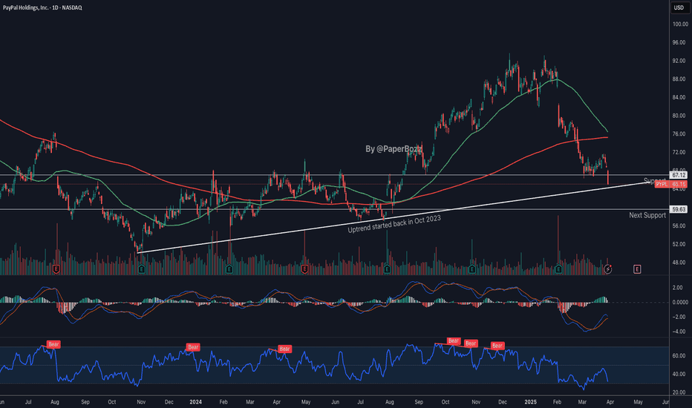Image resolution: width=692 pixels, height=408 pixels.
Task: Click the 76.00 price axis label
Action: [x=679, y=134]
